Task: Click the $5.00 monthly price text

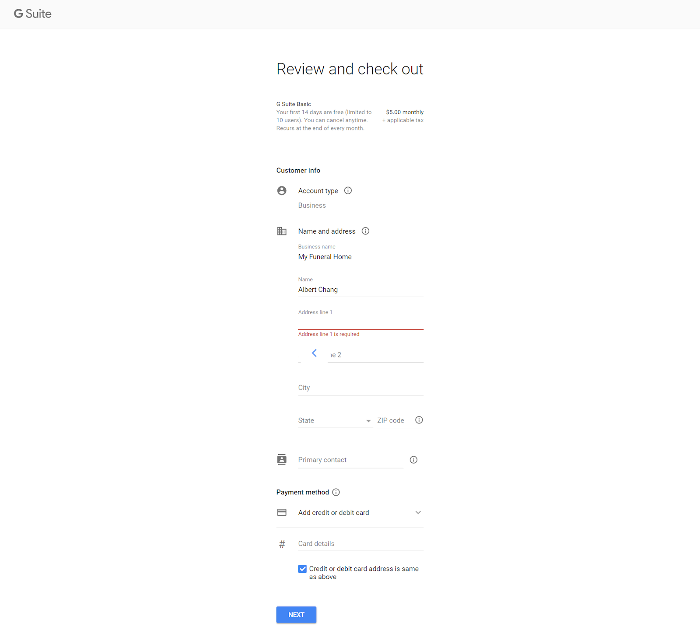Action: pos(405,112)
